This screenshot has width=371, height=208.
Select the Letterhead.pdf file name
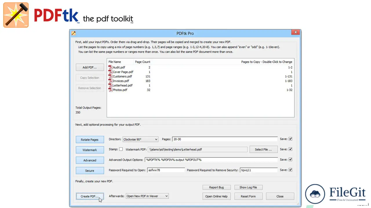tap(123, 86)
